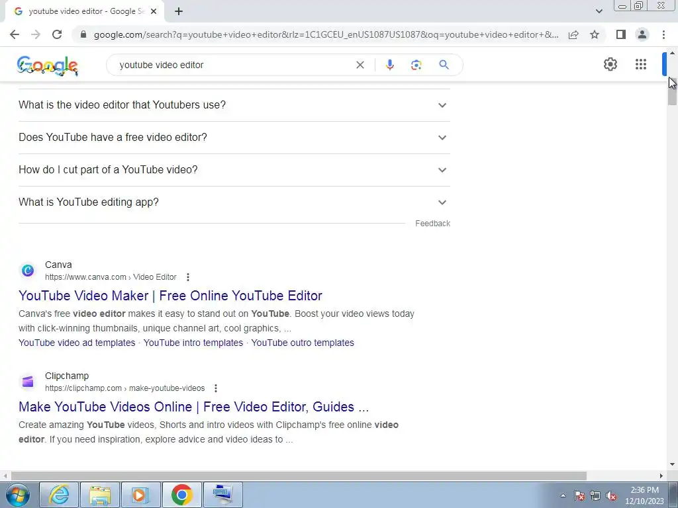Reload the current page
This screenshot has width=678, height=508.
(57, 34)
